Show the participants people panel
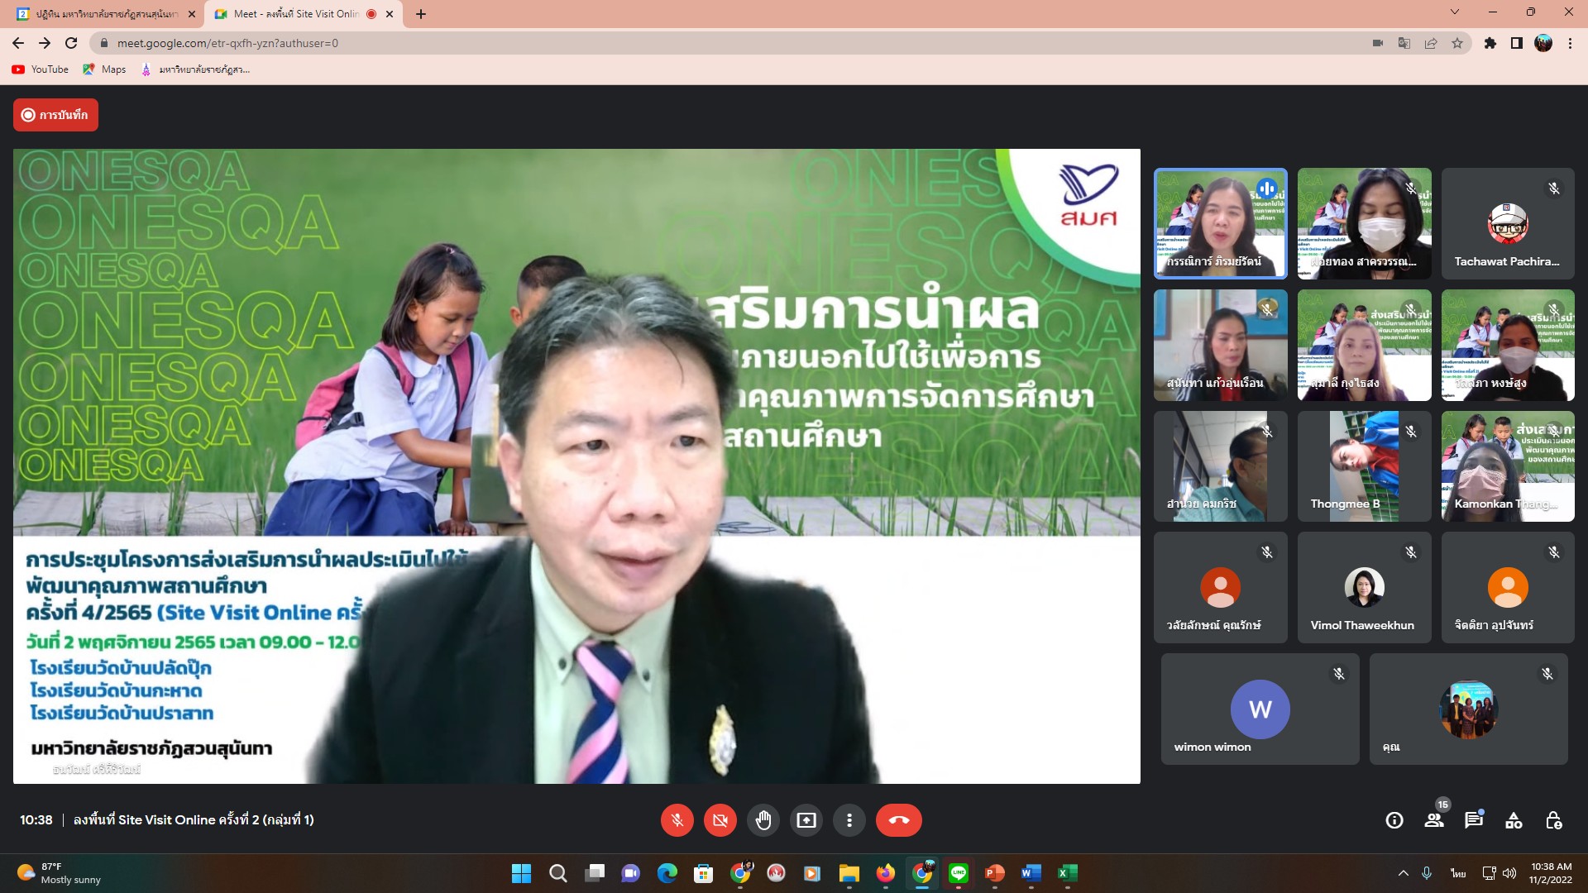1588x893 pixels. [x=1434, y=820]
